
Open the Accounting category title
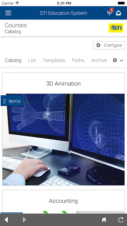pyautogui.click(x=63, y=201)
